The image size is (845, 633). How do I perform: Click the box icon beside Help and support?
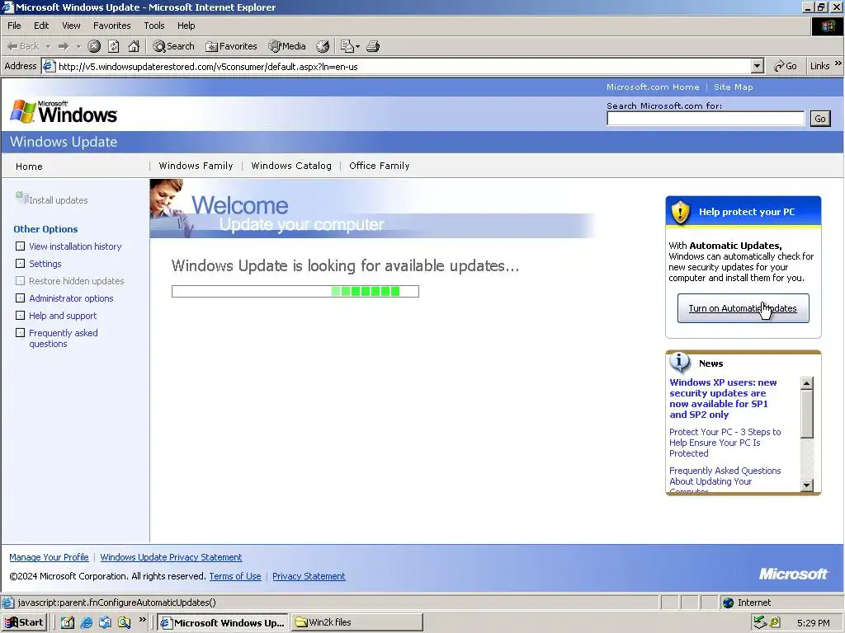click(x=21, y=315)
